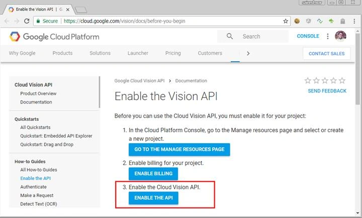Click Google Cloud Vision API breadcrumb

pos(139,81)
